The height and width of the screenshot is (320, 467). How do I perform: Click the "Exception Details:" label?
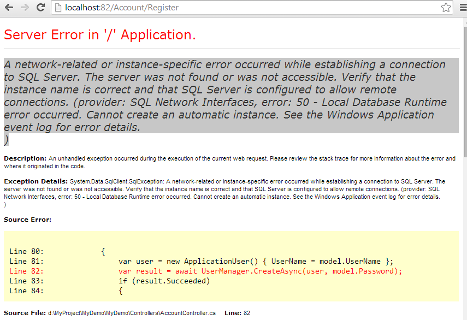[x=36, y=182]
